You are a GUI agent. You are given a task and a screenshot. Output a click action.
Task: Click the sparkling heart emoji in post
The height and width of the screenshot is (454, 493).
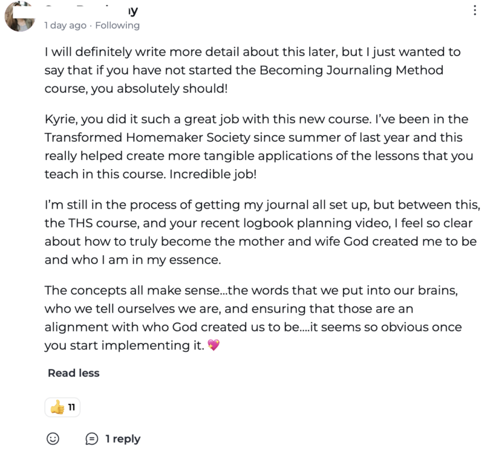[x=212, y=345]
